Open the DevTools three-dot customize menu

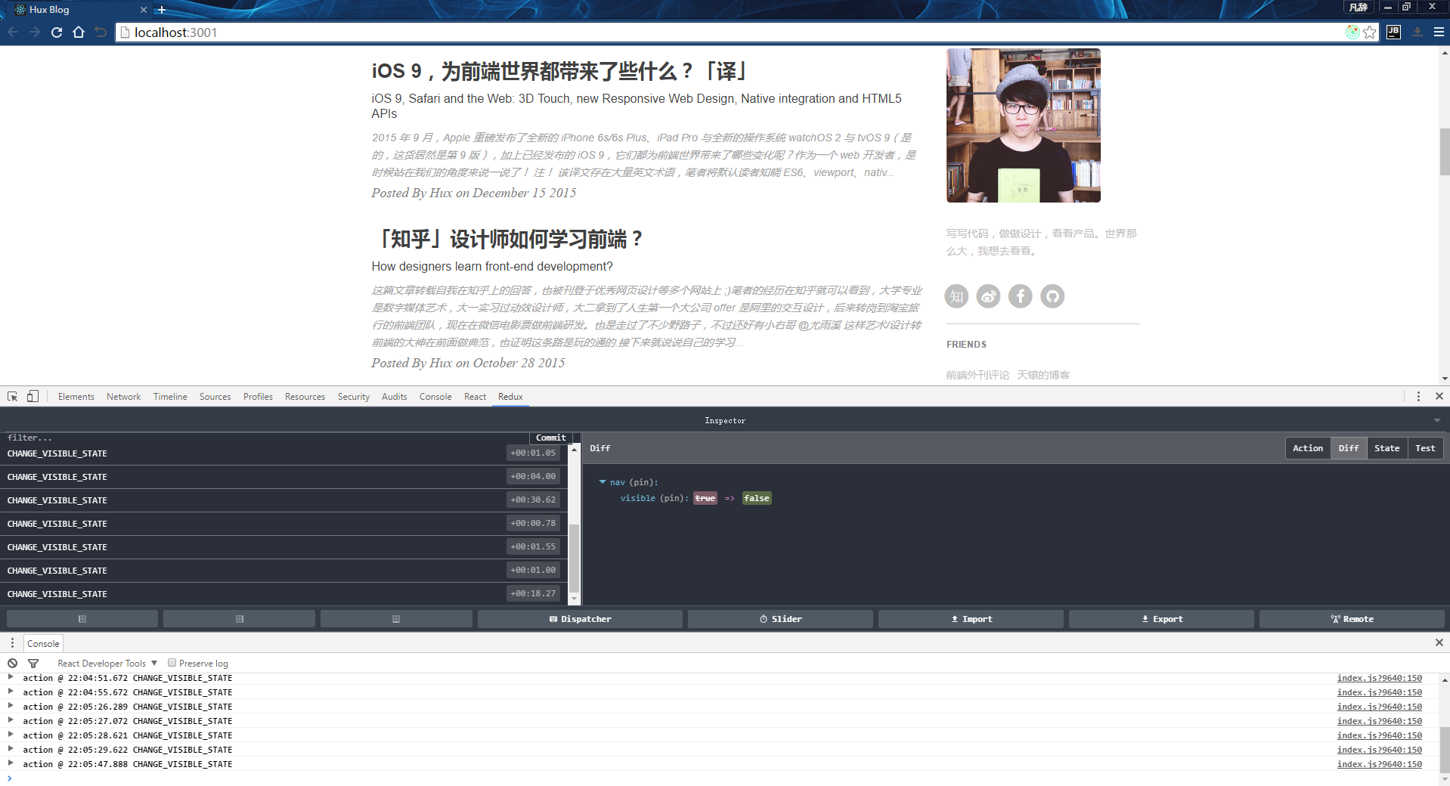pyautogui.click(x=1418, y=396)
